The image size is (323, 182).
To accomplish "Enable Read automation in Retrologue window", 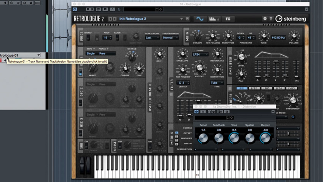I will (88, 9).
